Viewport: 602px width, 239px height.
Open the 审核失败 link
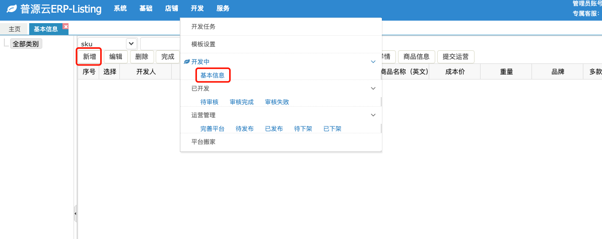[277, 102]
